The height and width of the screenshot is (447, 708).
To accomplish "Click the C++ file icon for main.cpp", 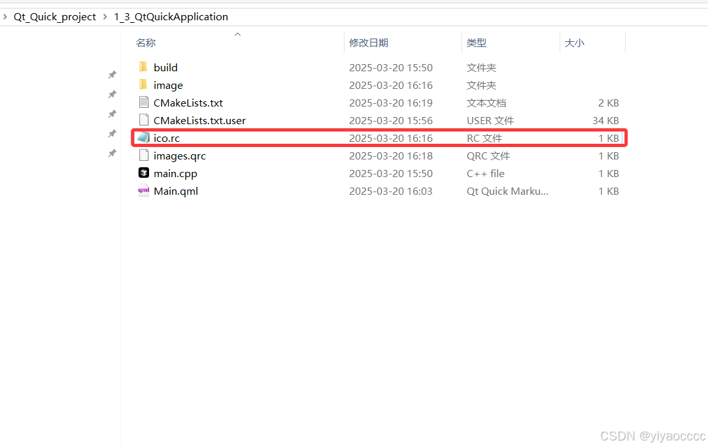I will click(143, 173).
